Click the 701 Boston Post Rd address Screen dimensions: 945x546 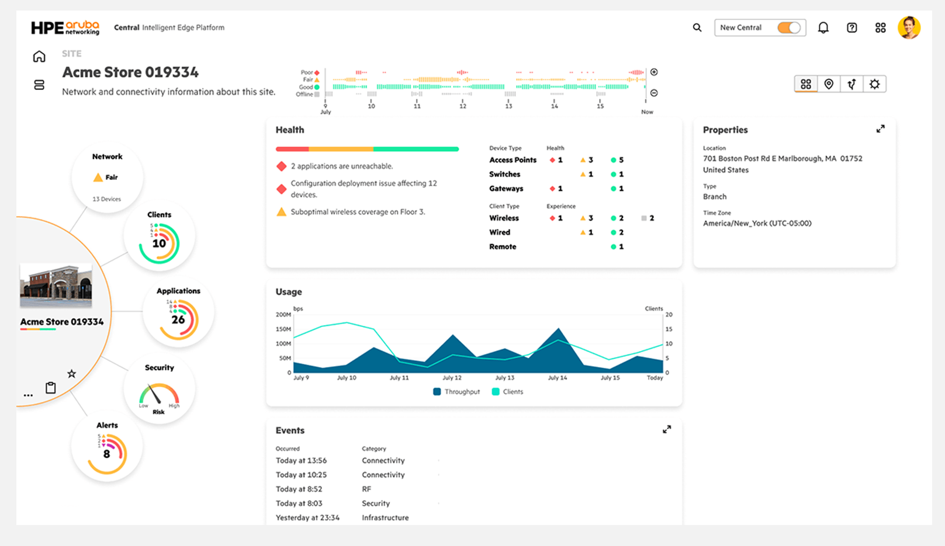point(783,164)
